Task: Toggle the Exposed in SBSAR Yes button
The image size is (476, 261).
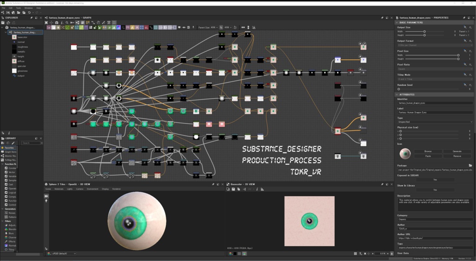Action: (435, 179)
